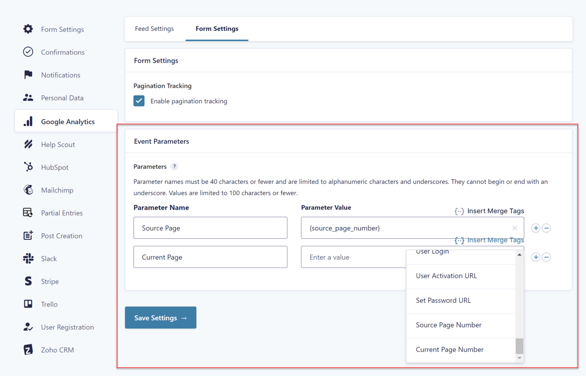
Task: Select the Slack integration icon
Action: pyautogui.click(x=28, y=259)
